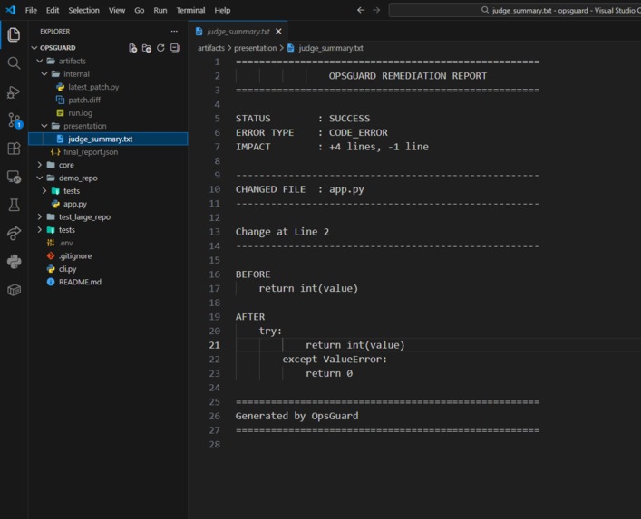Click New Folder icon in OPSGUARD header
The height and width of the screenshot is (519, 641).
[147, 48]
